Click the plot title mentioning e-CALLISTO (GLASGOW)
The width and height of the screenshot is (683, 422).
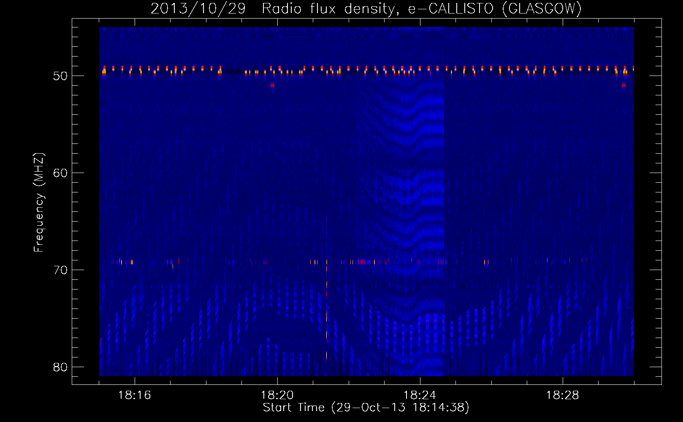coord(366,8)
